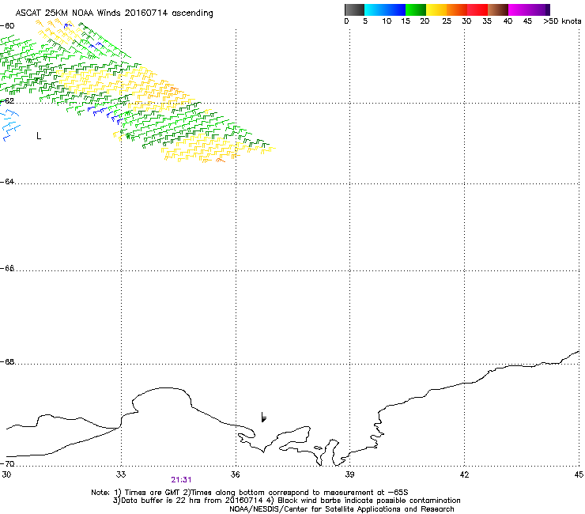Click latitude label -70
The height and width of the screenshot is (514, 585).
[x=7, y=463]
